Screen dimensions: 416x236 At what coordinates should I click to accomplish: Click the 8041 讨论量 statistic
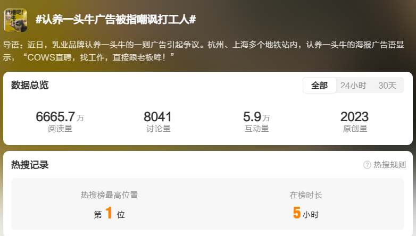pyautogui.click(x=158, y=121)
